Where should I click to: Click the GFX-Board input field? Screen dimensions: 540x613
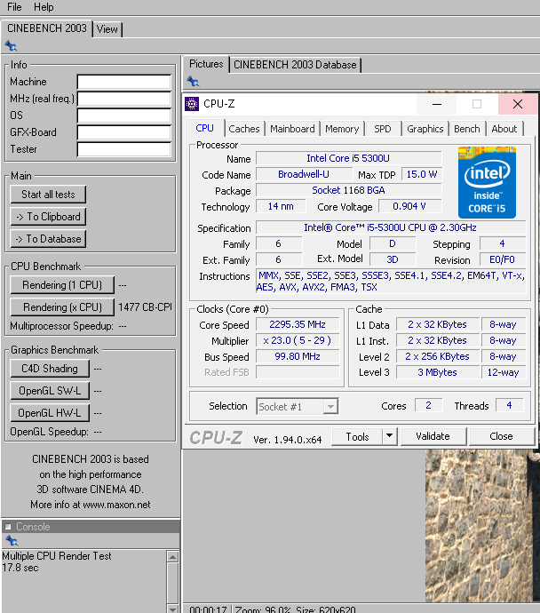pos(124,132)
